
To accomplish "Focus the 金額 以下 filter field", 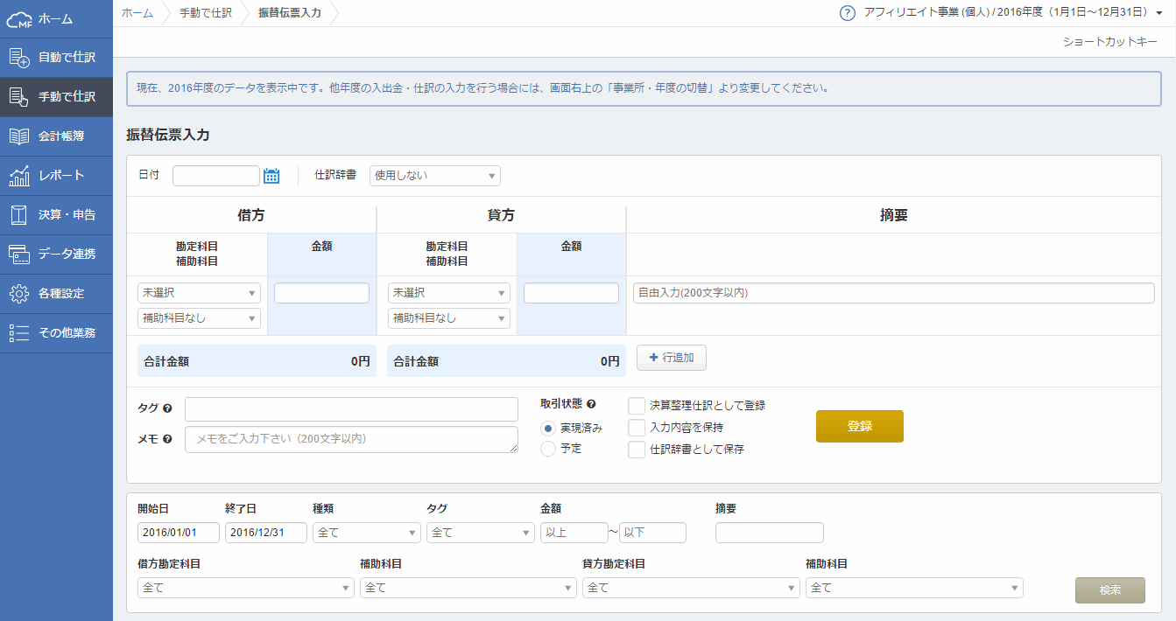I will 653,533.
